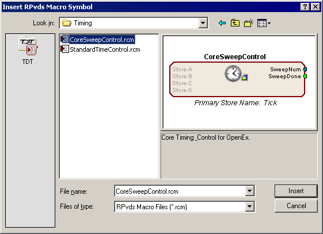Open the TDT location shortcut
Screen dimensions: 323x234
(28, 51)
